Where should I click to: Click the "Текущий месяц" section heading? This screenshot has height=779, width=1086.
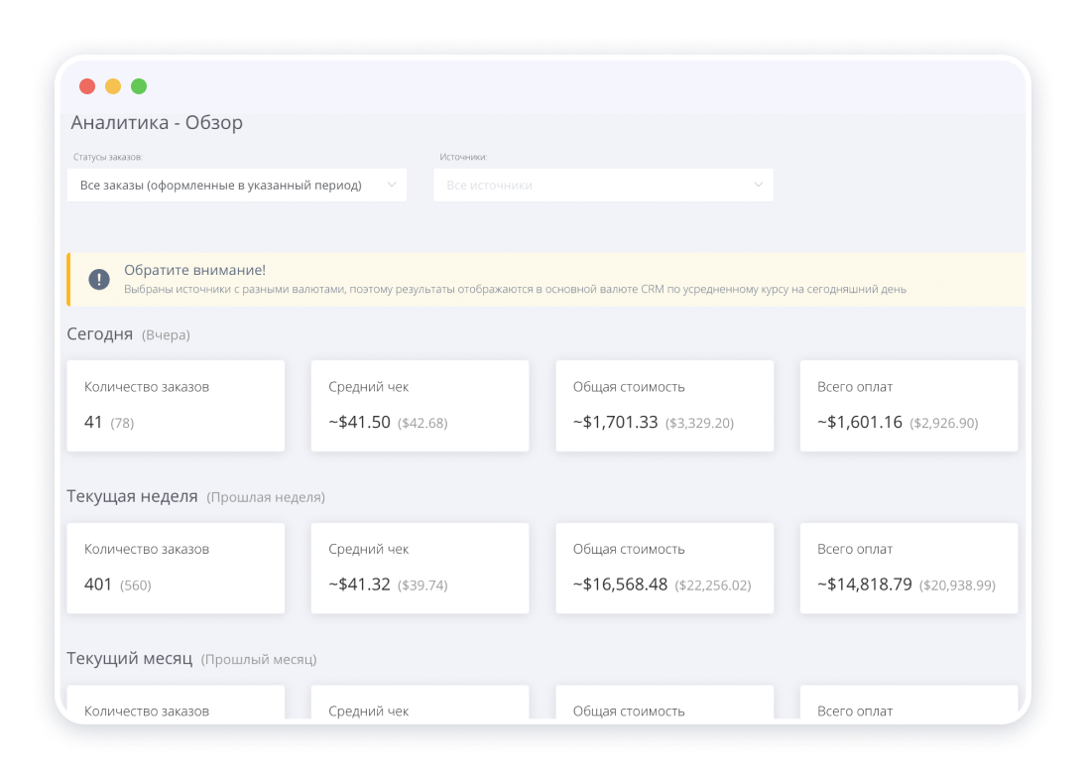(131, 658)
